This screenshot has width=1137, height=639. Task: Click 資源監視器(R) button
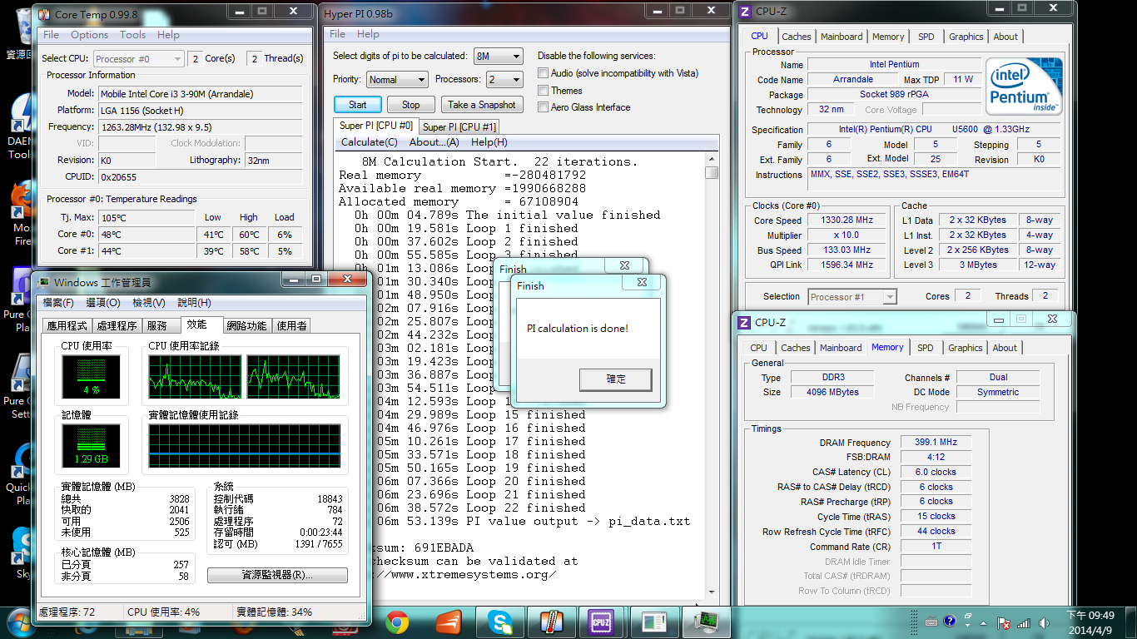(277, 575)
